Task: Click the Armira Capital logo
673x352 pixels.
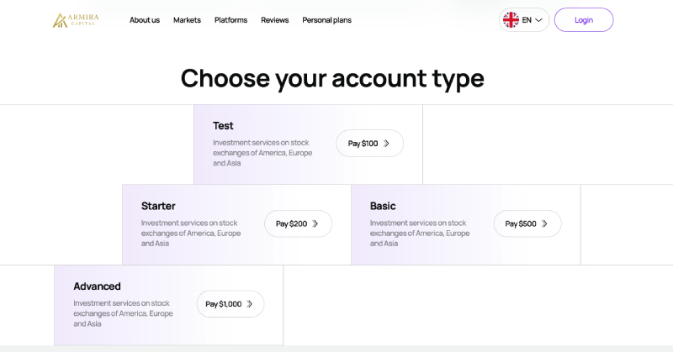Action: pyautogui.click(x=76, y=20)
